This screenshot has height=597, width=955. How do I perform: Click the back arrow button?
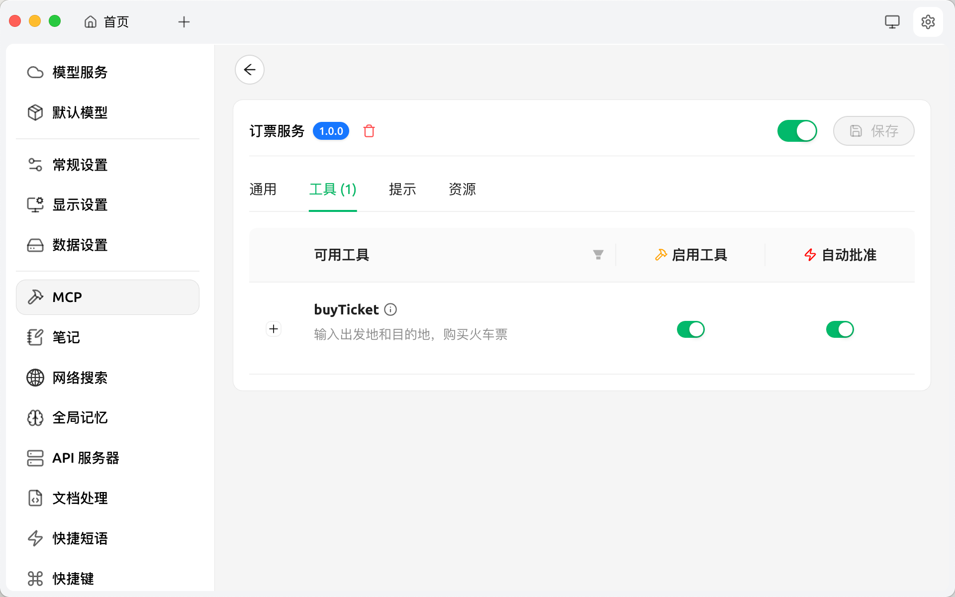250,70
